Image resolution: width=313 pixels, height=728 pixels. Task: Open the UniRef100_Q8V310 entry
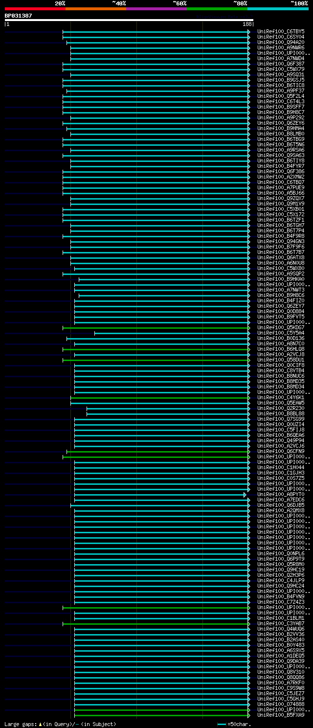pos(281,672)
